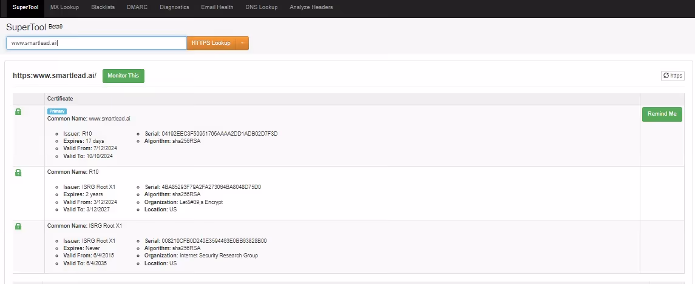Click the SuperTool Beta9 page title
The width and height of the screenshot is (695, 284).
point(34,27)
